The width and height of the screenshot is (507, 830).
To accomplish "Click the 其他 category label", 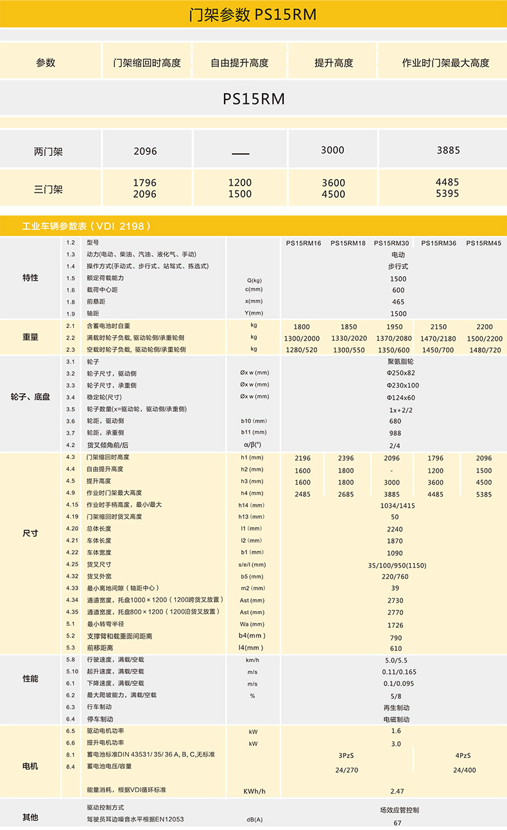I will coord(30,817).
